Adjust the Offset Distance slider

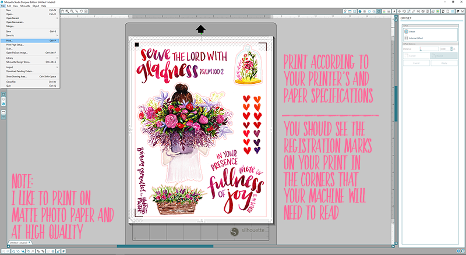429,49
